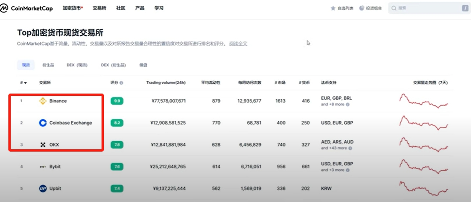
Task: Switch to the DEX (现货) tab
Action: tap(77, 65)
